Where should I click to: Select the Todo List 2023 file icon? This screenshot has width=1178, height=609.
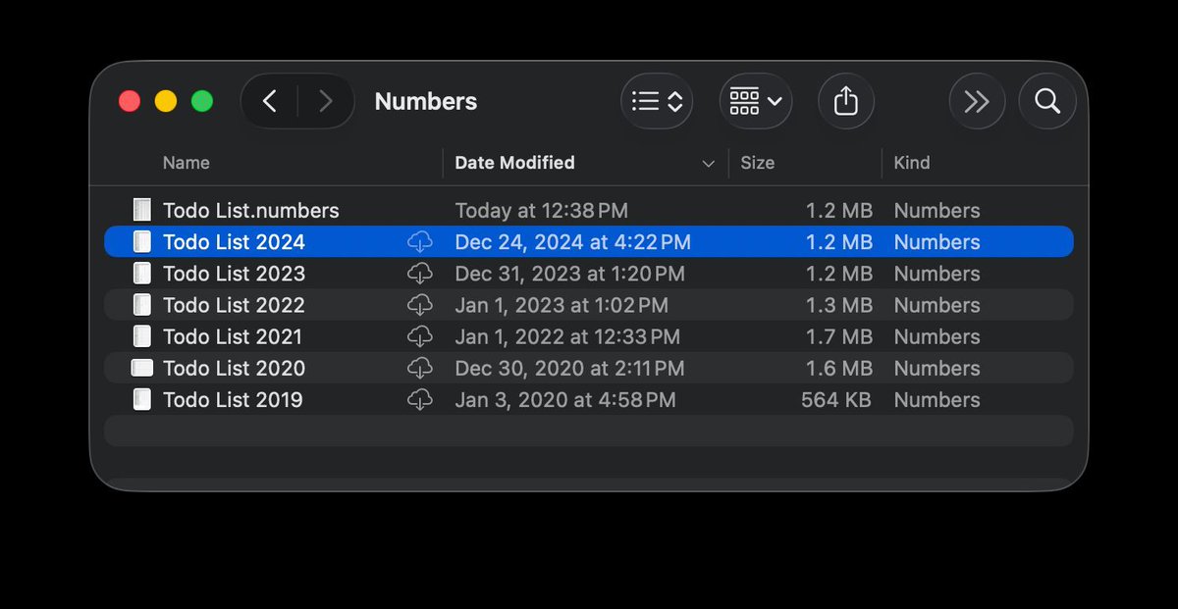coord(142,274)
